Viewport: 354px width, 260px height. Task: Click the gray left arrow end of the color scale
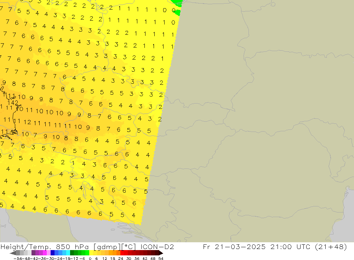pyautogui.click(x=13, y=253)
